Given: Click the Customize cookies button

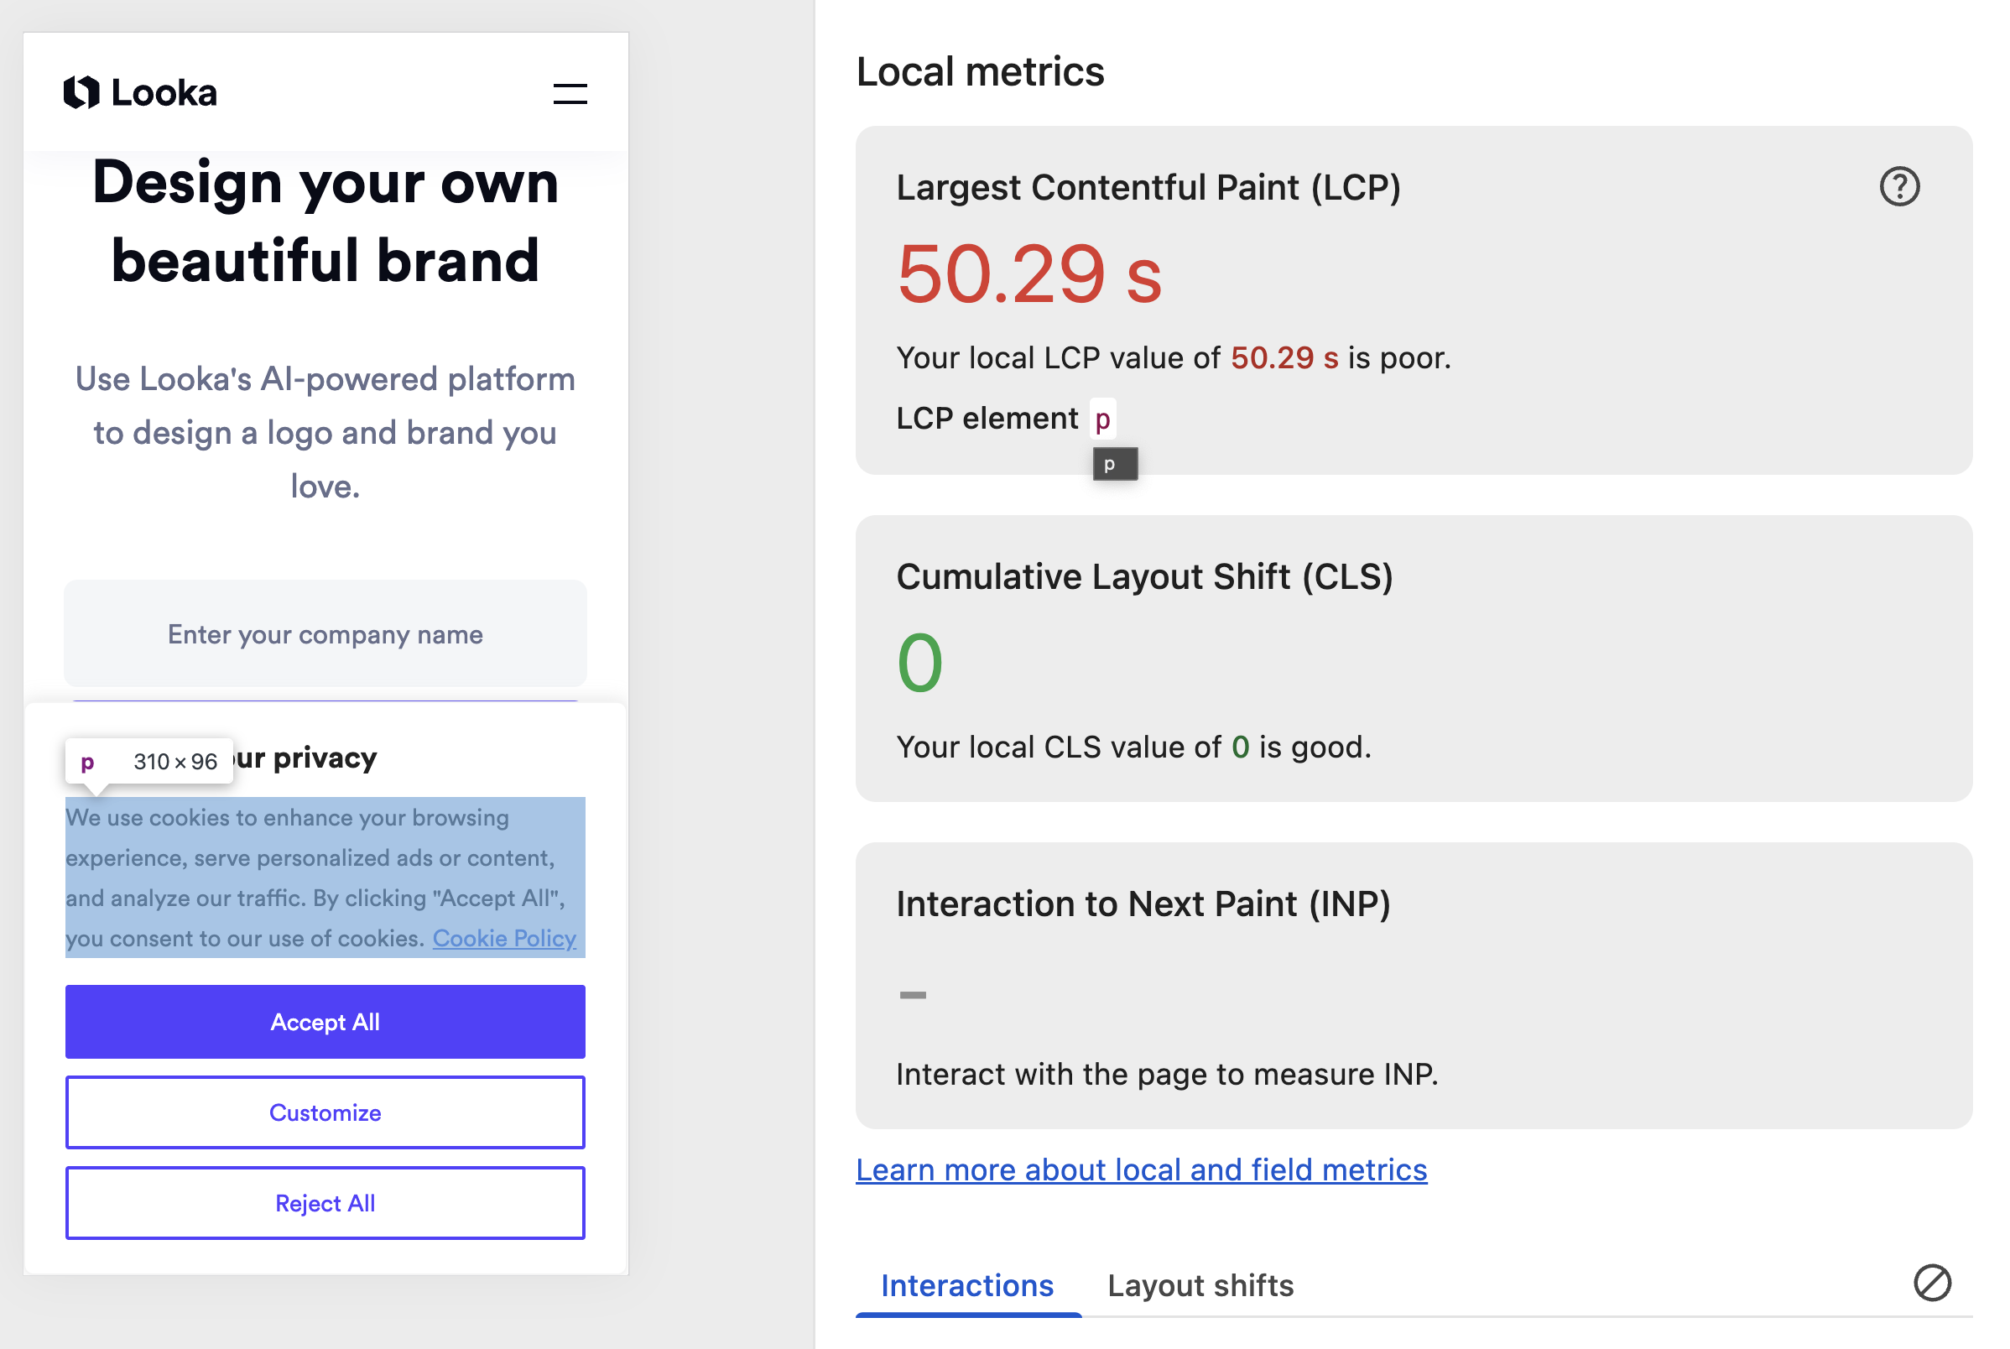Looking at the screenshot, I should (x=325, y=1112).
